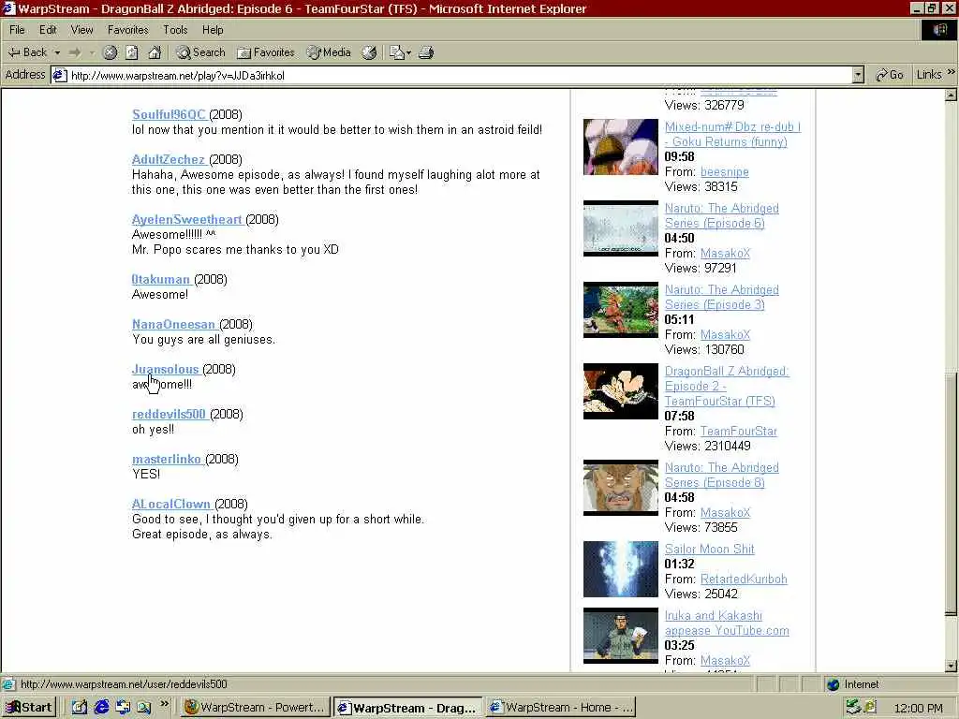Go to the Home page icon
This screenshot has width=959, height=719.
coord(155,53)
